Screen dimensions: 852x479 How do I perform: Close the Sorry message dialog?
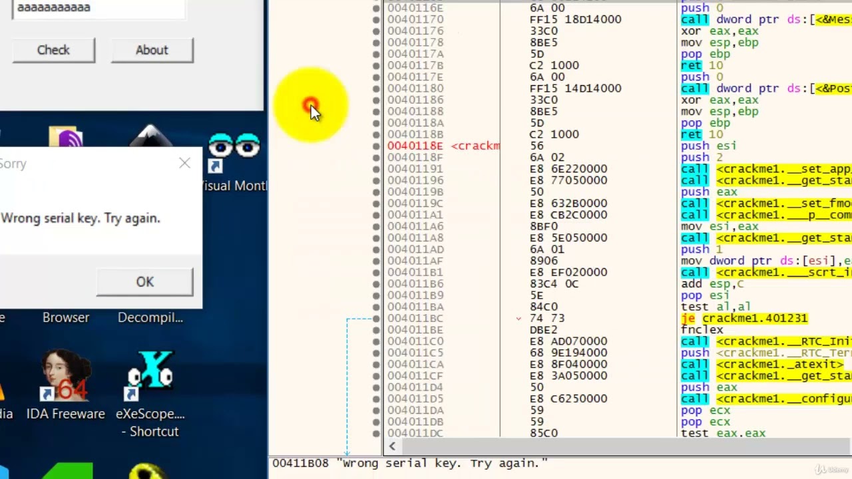(184, 163)
